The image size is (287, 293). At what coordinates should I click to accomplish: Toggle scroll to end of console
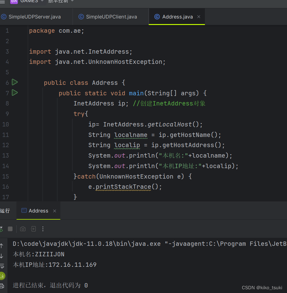point(2,276)
